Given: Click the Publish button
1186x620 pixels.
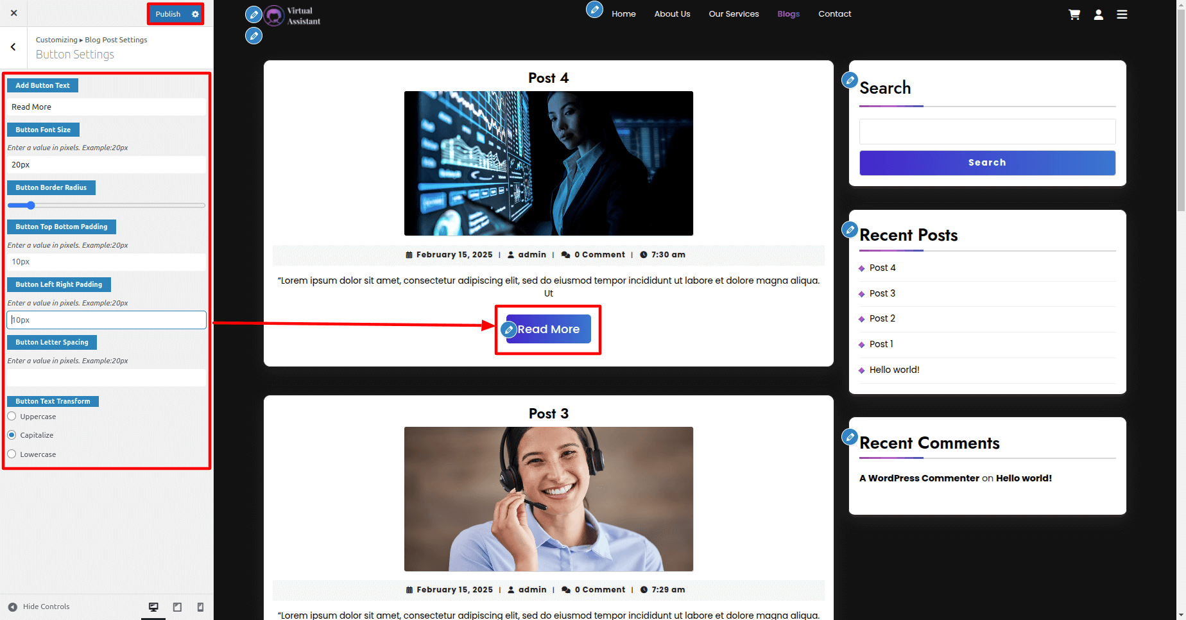Looking at the screenshot, I should click(x=168, y=14).
